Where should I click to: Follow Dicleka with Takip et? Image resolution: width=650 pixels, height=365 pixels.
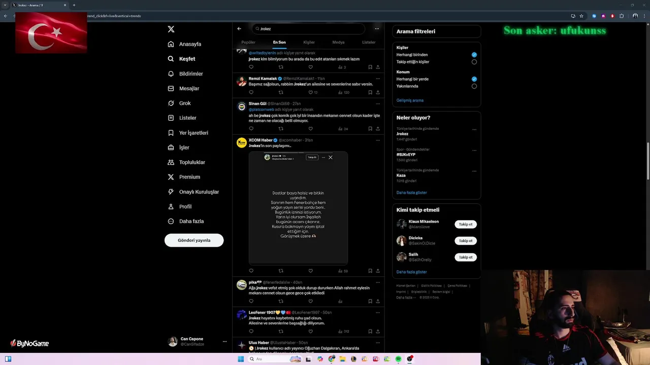tap(466, 241)
